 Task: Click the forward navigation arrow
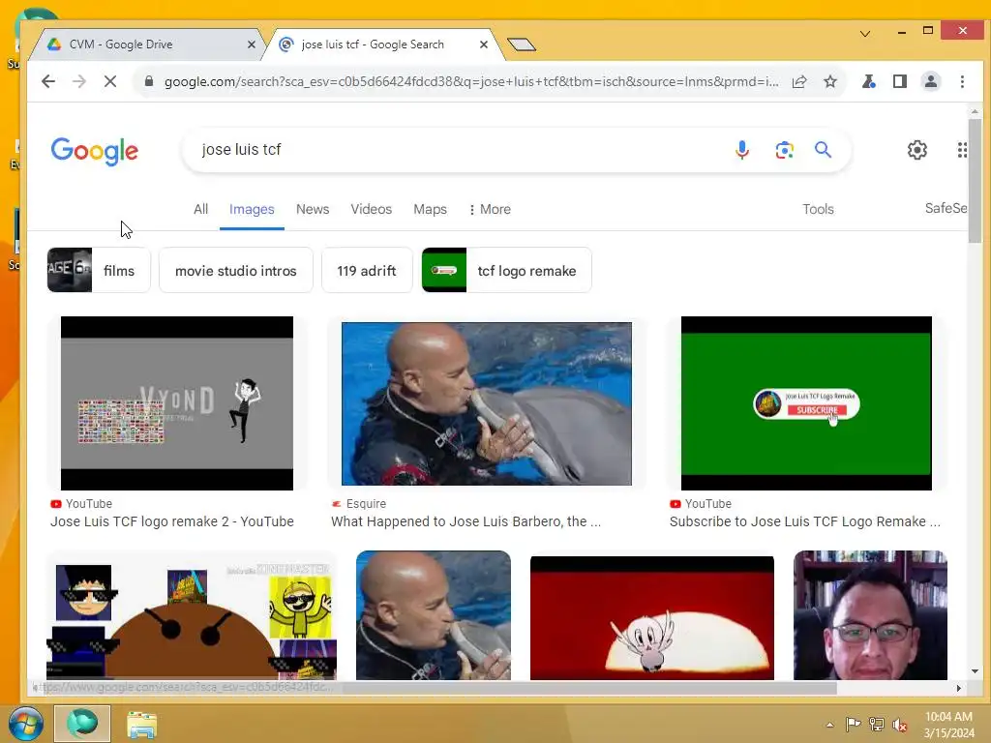(x=79, y=81)
